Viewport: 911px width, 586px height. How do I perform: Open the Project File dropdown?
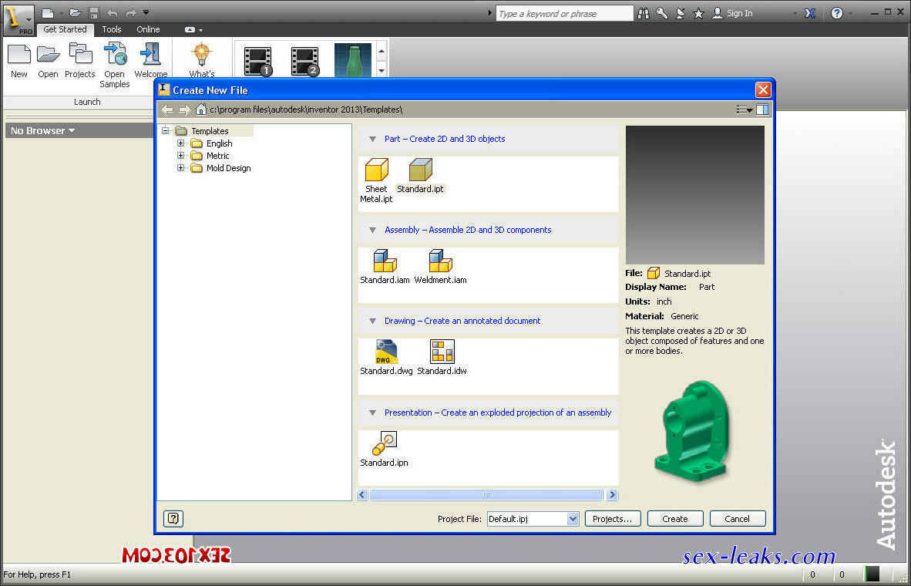tap(573, 519)
